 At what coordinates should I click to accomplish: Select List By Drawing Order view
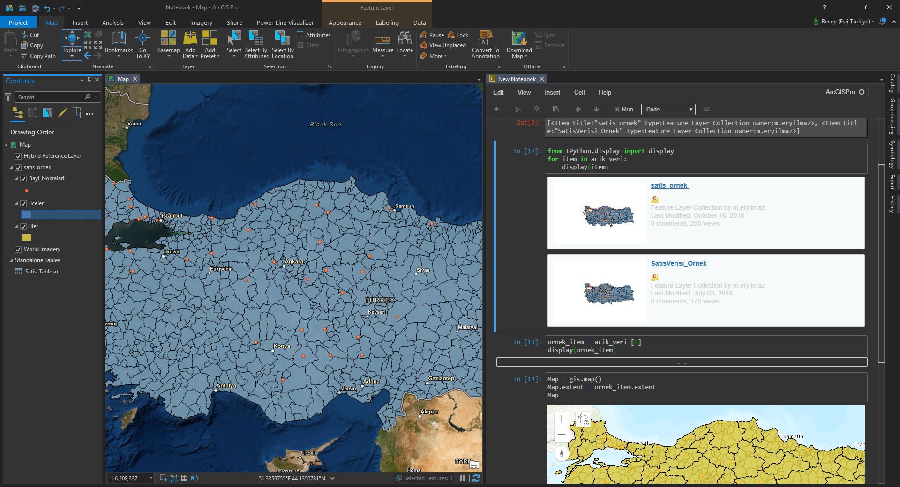[x=18, y=112]
